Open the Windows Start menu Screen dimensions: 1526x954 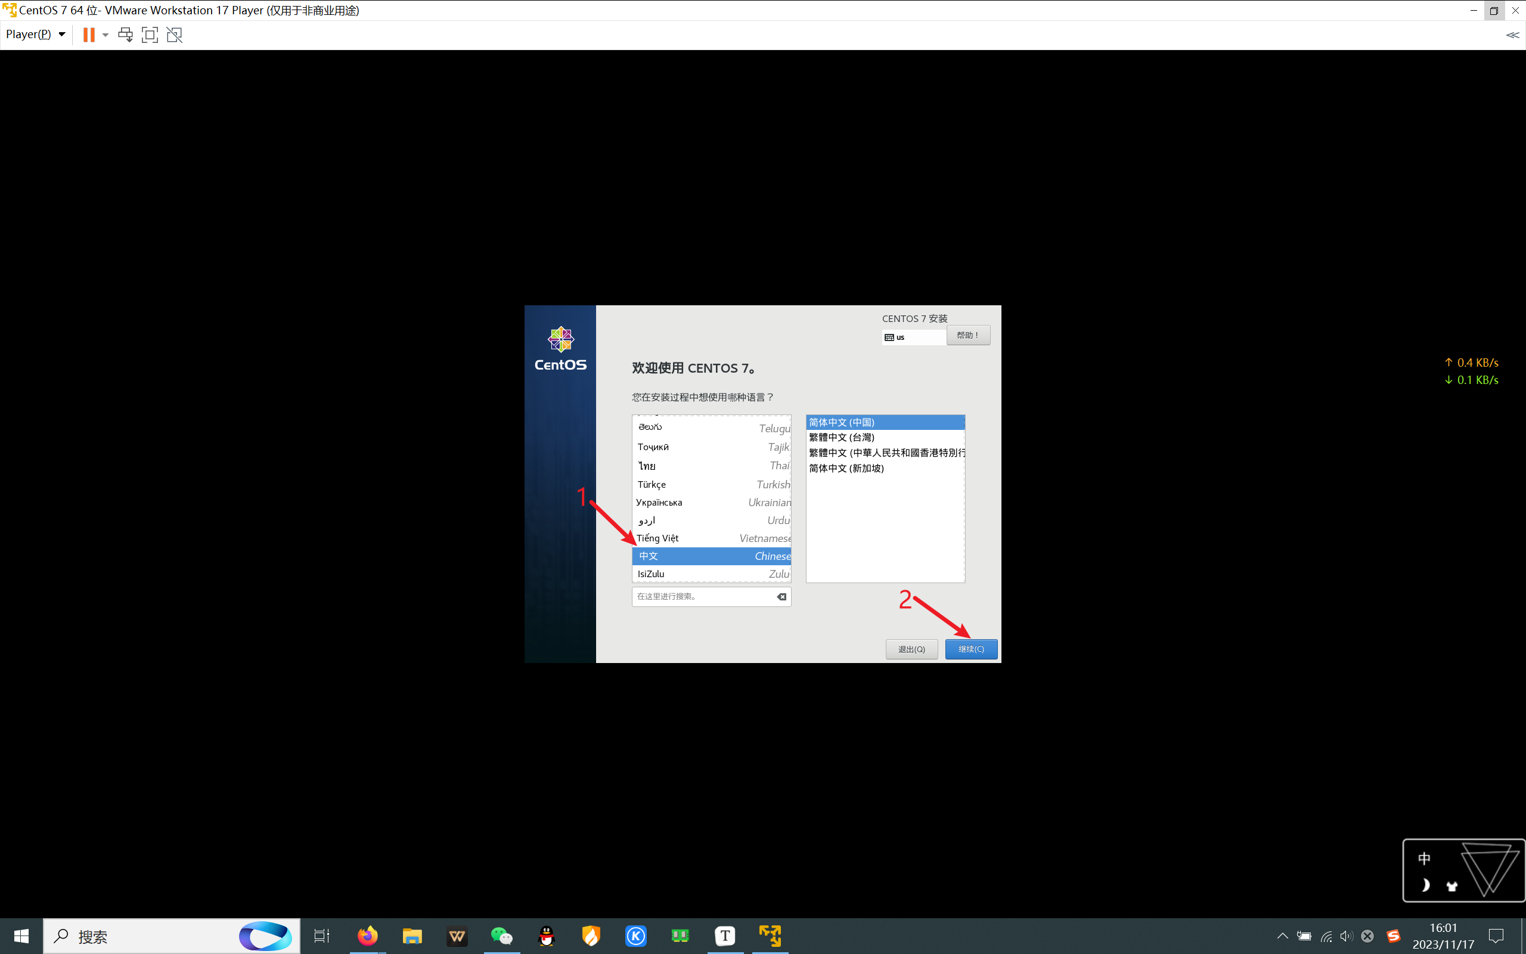point(21,936)
